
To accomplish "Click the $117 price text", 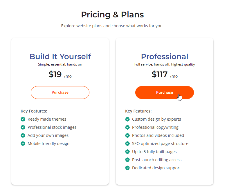I will click(x=160, y=75).
